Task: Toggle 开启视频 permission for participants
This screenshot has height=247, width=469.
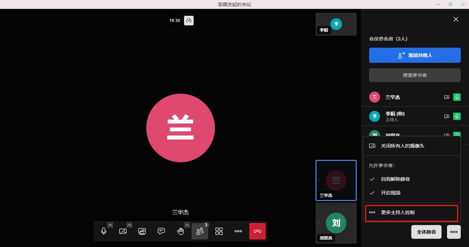Action: (x=390, y=193)
